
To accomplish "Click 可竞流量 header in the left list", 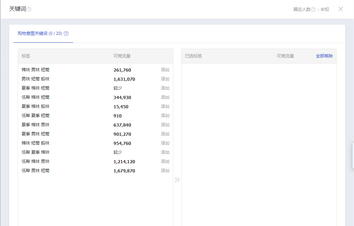I will tap(122, 56).
